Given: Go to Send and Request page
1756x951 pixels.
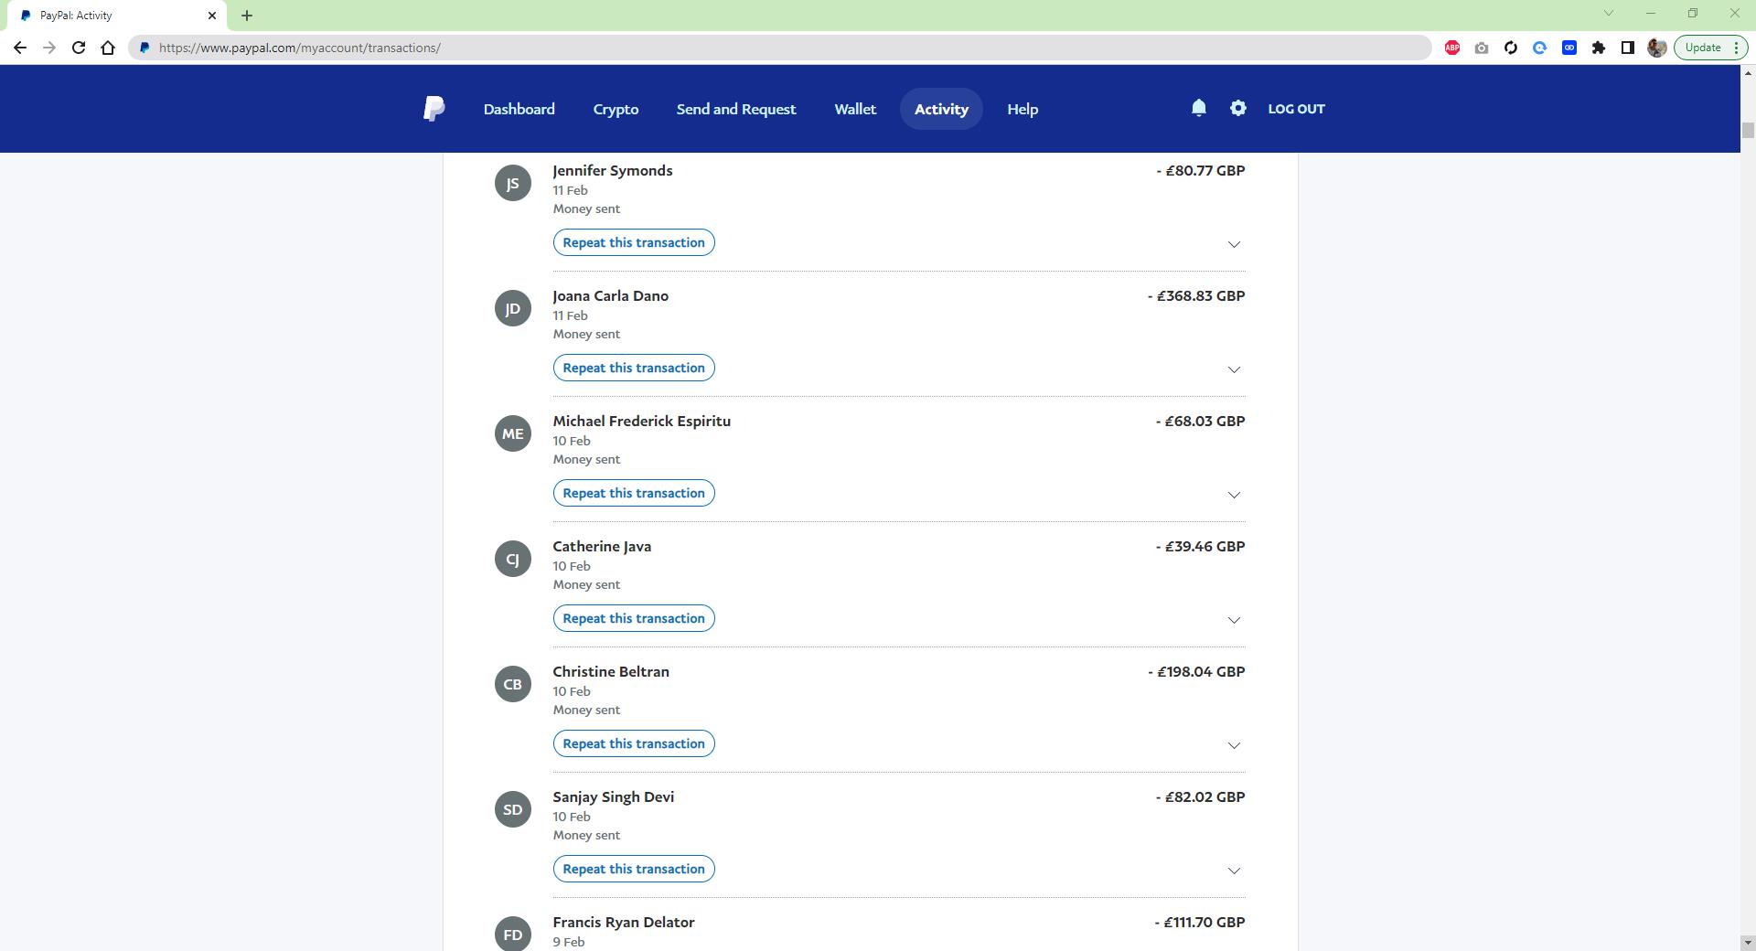Looking at the screenshot, I should pos(735,109).
